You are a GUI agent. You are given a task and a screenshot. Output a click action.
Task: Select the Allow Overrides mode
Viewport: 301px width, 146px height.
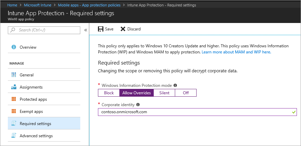click(x=136, y=93)
